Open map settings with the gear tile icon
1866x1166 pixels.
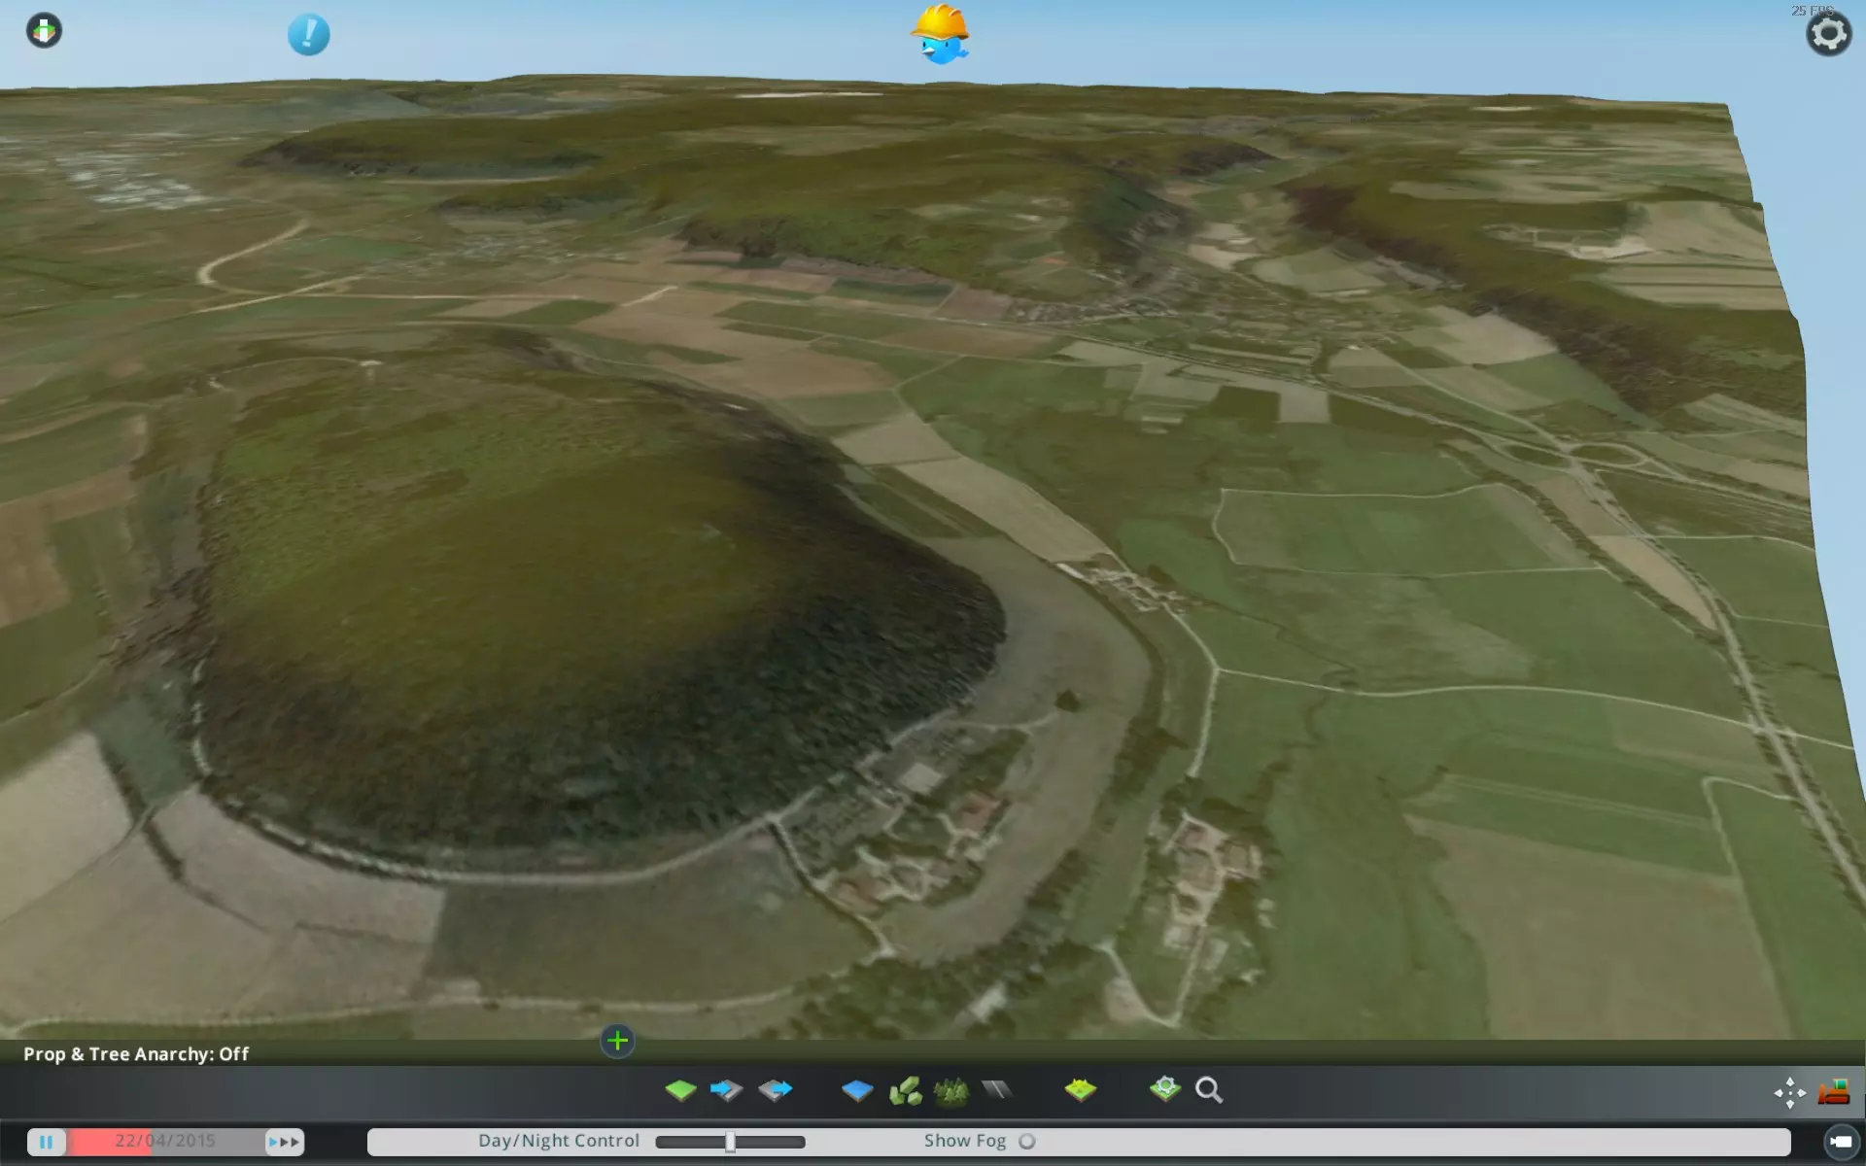point(1164,1089)
